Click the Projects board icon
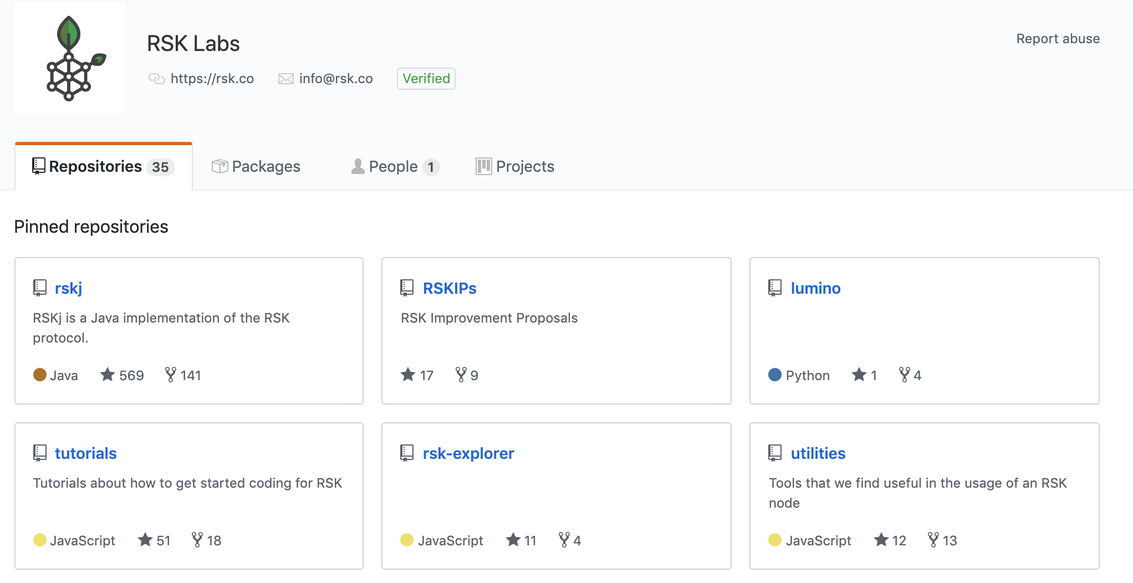This screenshot has height=583, width=1133. [x=483, y=166]
